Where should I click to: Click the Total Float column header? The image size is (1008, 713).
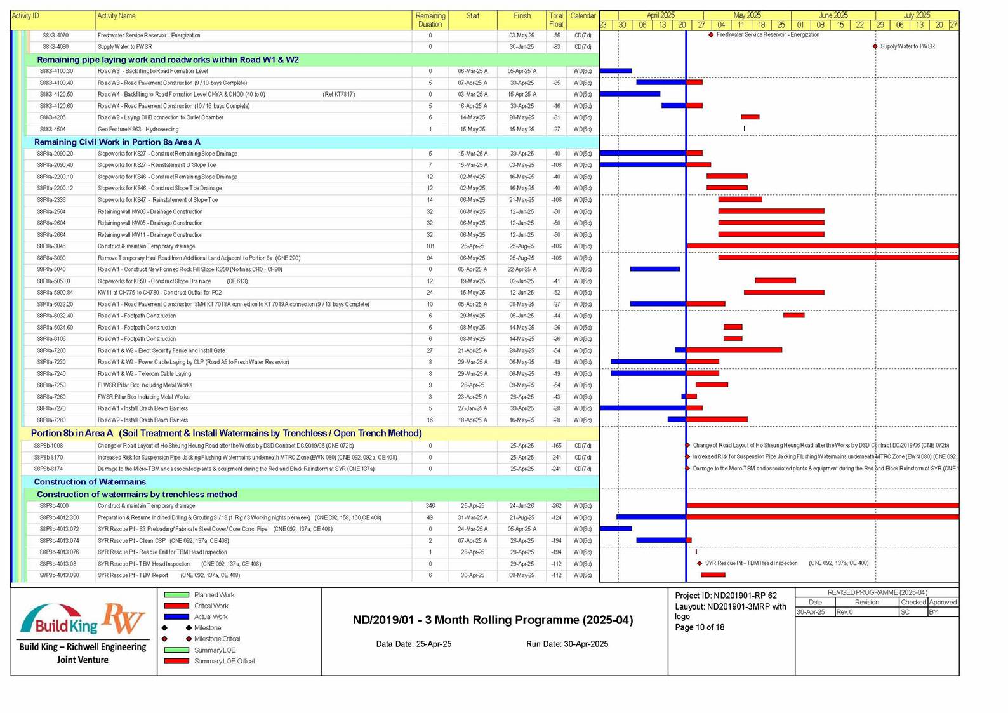pyautogui.click(x=556, y=20)
